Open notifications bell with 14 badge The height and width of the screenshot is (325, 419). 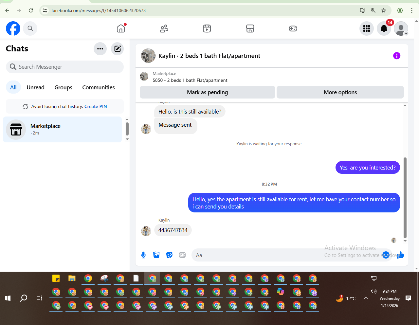click(384, 28)
